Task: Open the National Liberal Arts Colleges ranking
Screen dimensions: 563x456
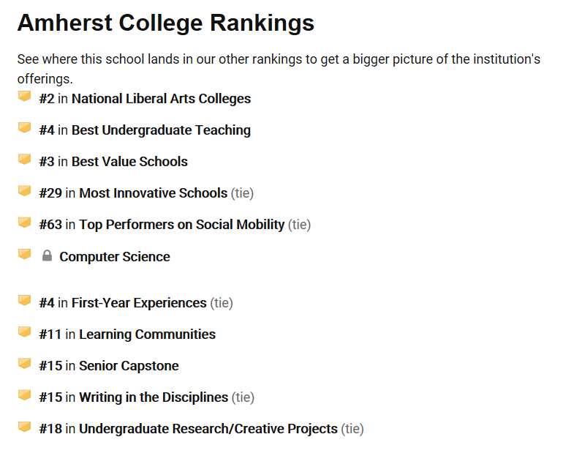Action: point(161,99)
